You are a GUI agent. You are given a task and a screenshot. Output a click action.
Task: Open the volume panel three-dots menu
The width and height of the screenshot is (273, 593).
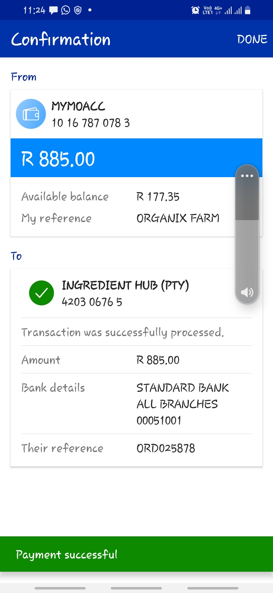(x=247, y=176)
